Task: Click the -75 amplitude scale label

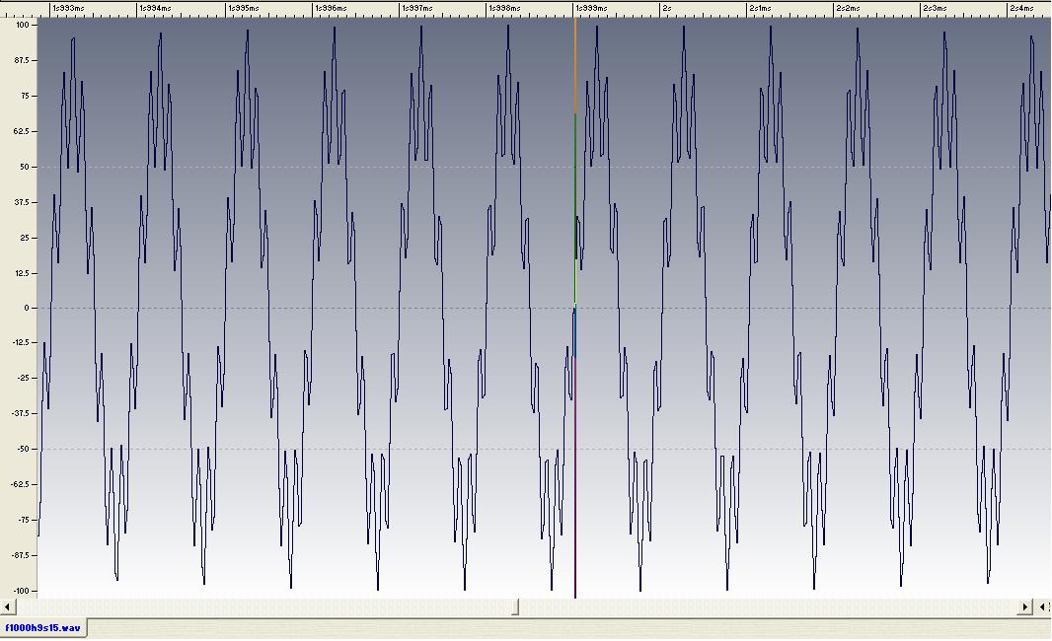Action: [x=24, y=521]
